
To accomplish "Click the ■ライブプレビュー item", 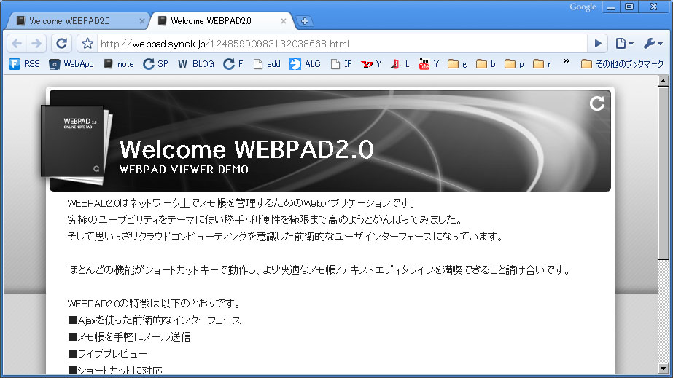I will 107,354.
